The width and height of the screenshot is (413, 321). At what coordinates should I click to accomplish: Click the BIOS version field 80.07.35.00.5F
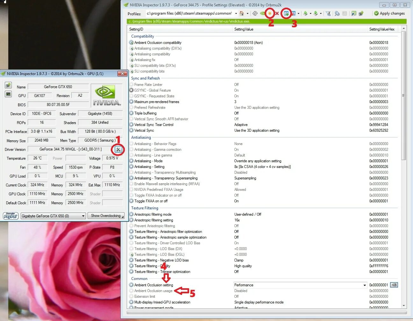pyautogui.click(x=58, y=105)
